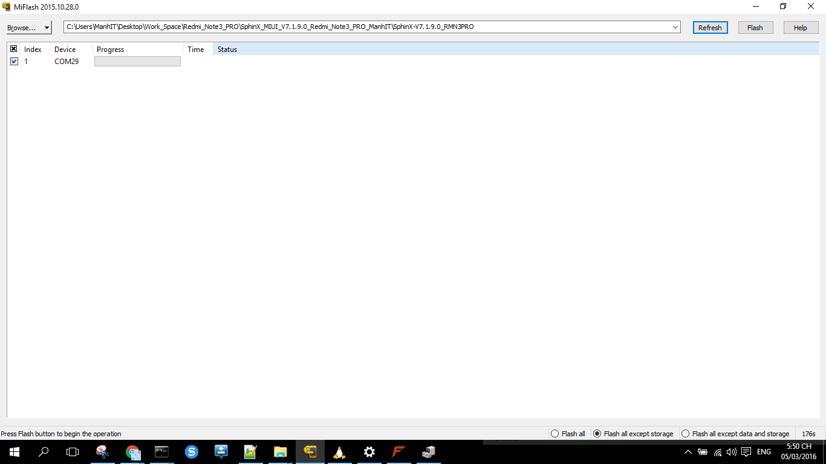Uncheck the COM29 device checkbox
826x464 pixels.
coord(14,62)
